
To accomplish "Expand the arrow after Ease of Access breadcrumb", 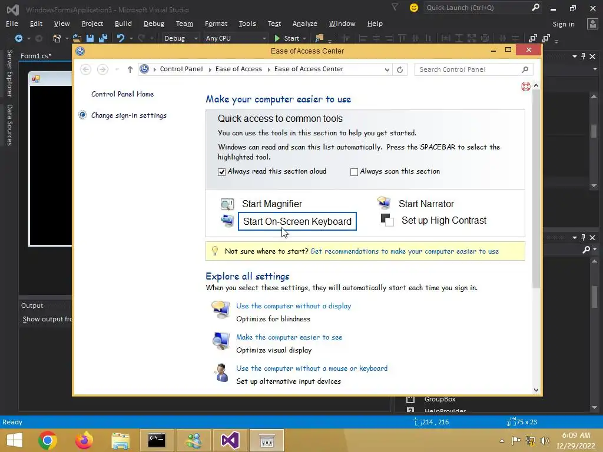I will [269, 69].
